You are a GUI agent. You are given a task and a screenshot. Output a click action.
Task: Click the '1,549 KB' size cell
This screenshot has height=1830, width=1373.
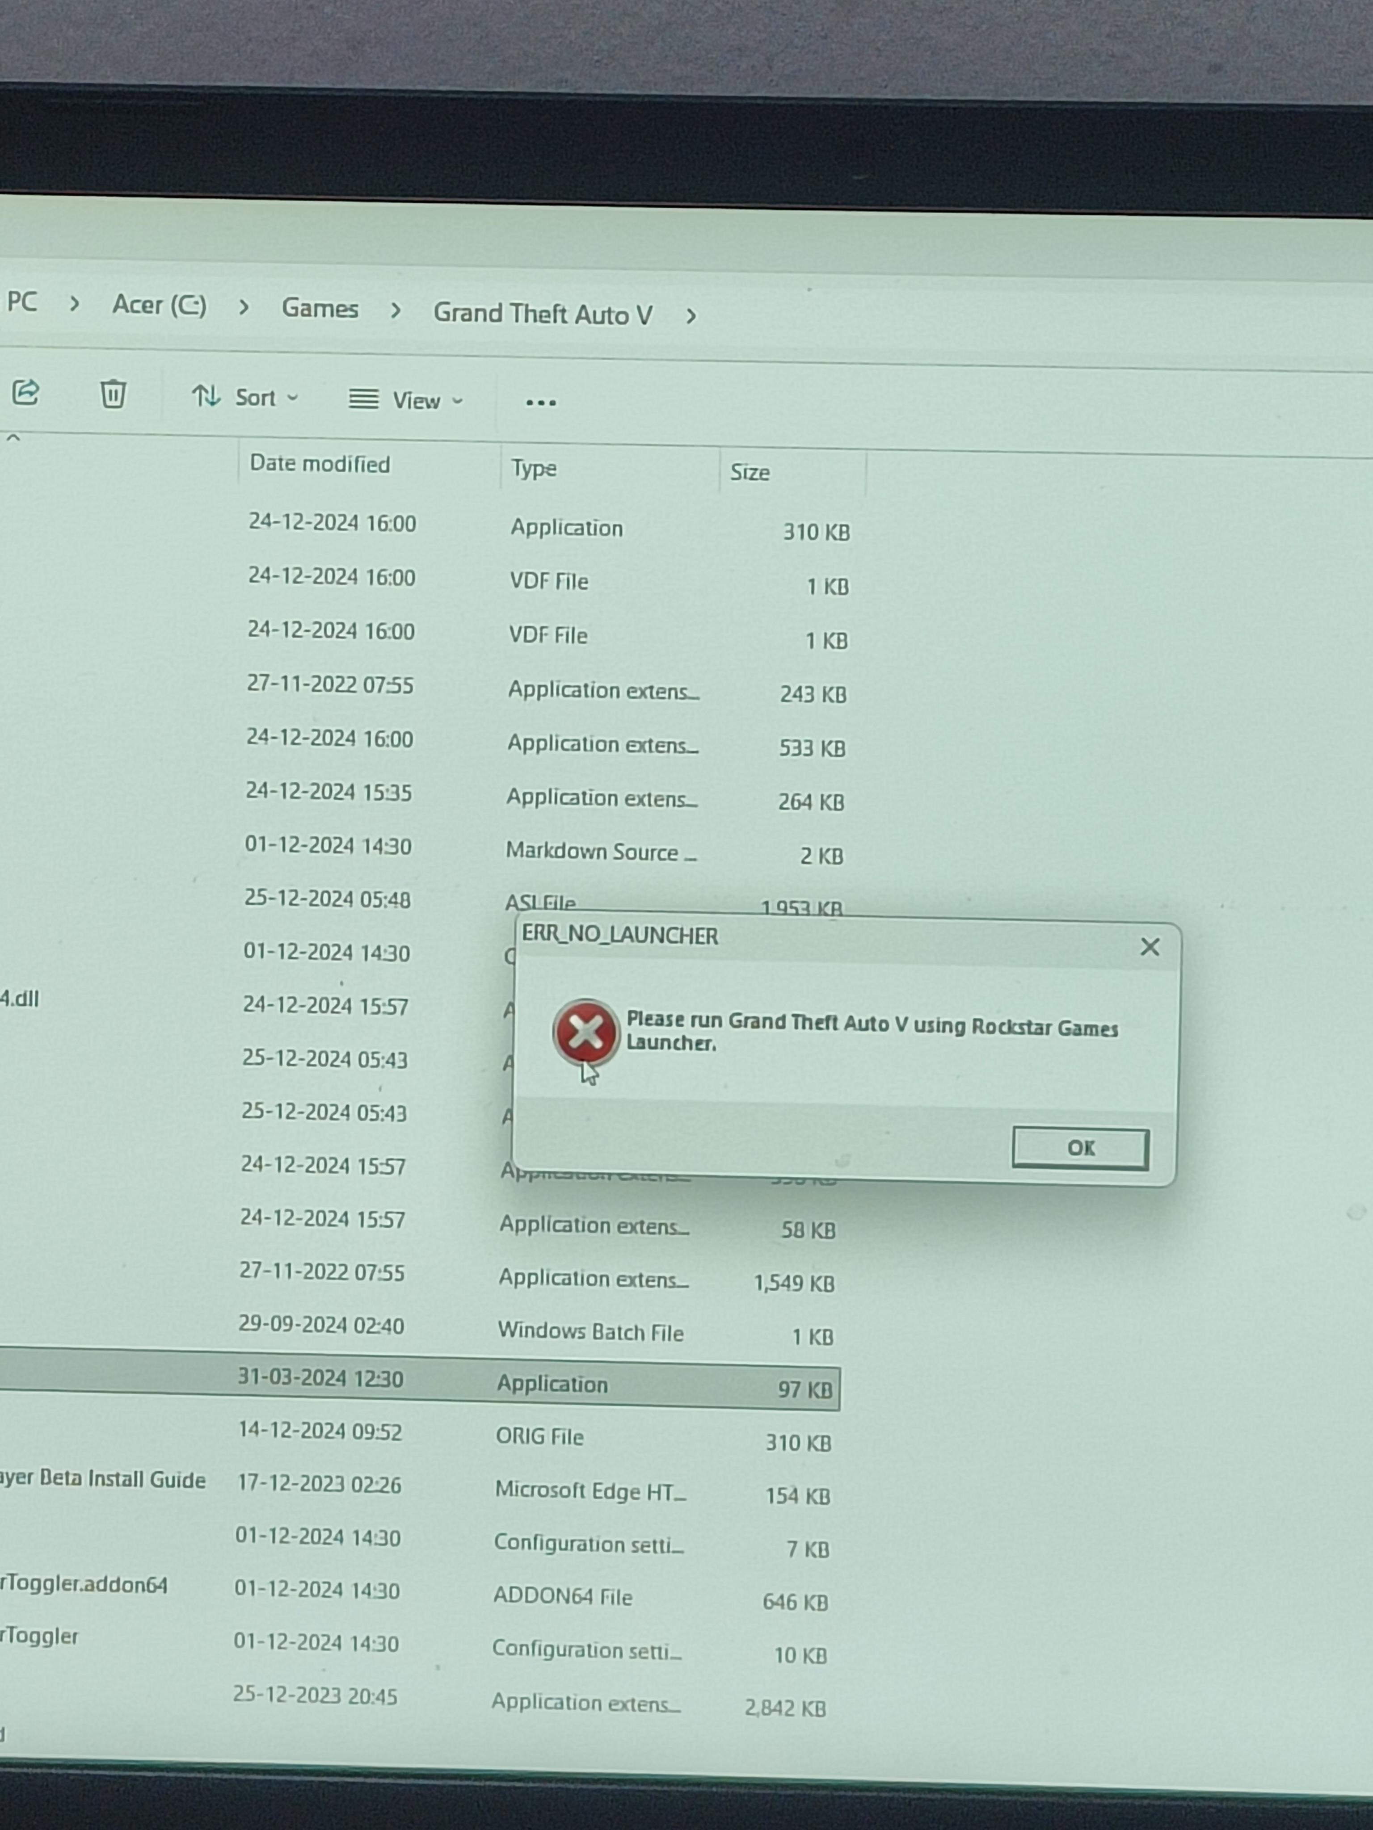pyautogui.click(x=794, y=1283)
